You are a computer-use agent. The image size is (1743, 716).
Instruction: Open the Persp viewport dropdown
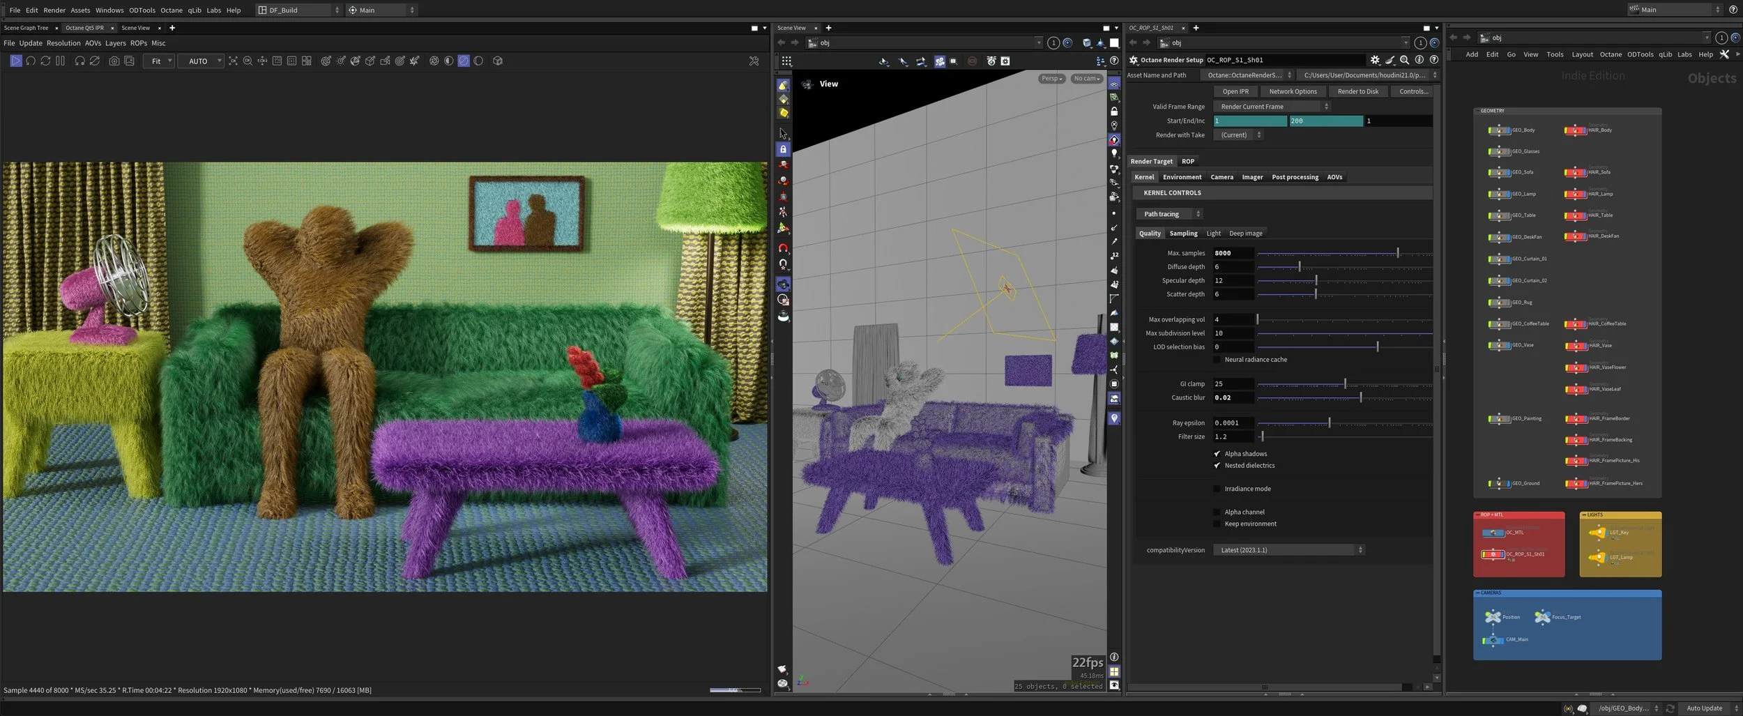click(x=1051, y=79)
